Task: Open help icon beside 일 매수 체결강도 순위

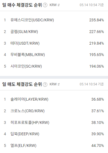Action: click(x=45, y=5)
